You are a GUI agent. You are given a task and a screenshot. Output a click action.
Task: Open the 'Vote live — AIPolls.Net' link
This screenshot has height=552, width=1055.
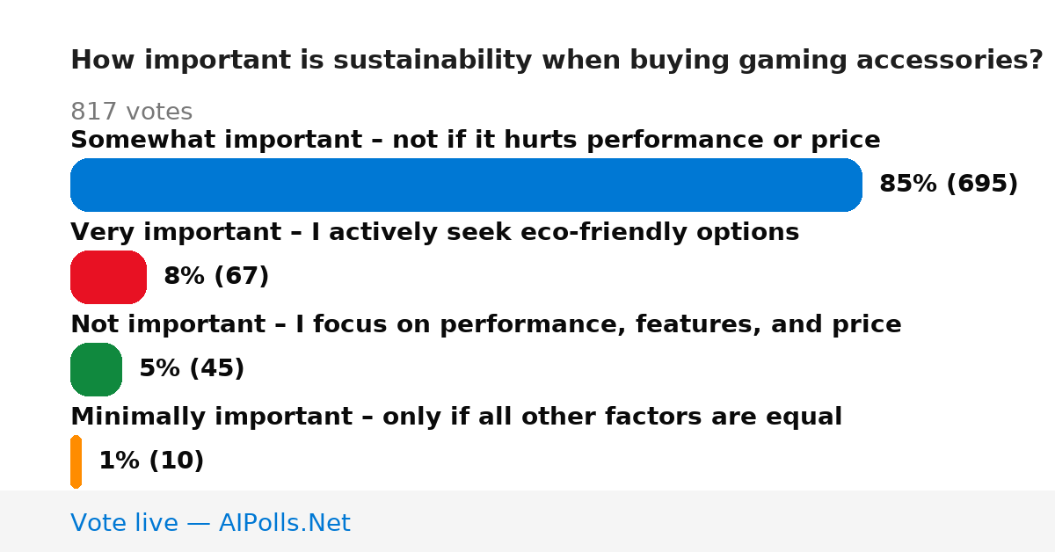(210, 524)
